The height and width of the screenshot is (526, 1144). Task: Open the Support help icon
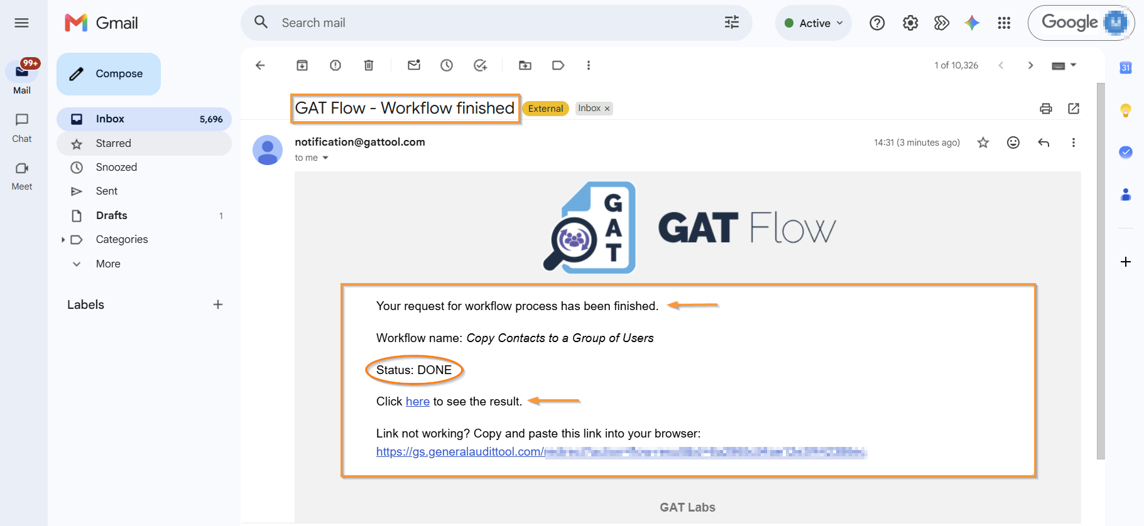[877, 23]
